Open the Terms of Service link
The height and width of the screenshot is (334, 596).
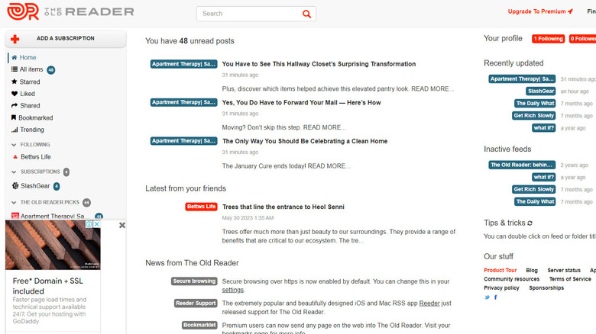tap(570, 279)
